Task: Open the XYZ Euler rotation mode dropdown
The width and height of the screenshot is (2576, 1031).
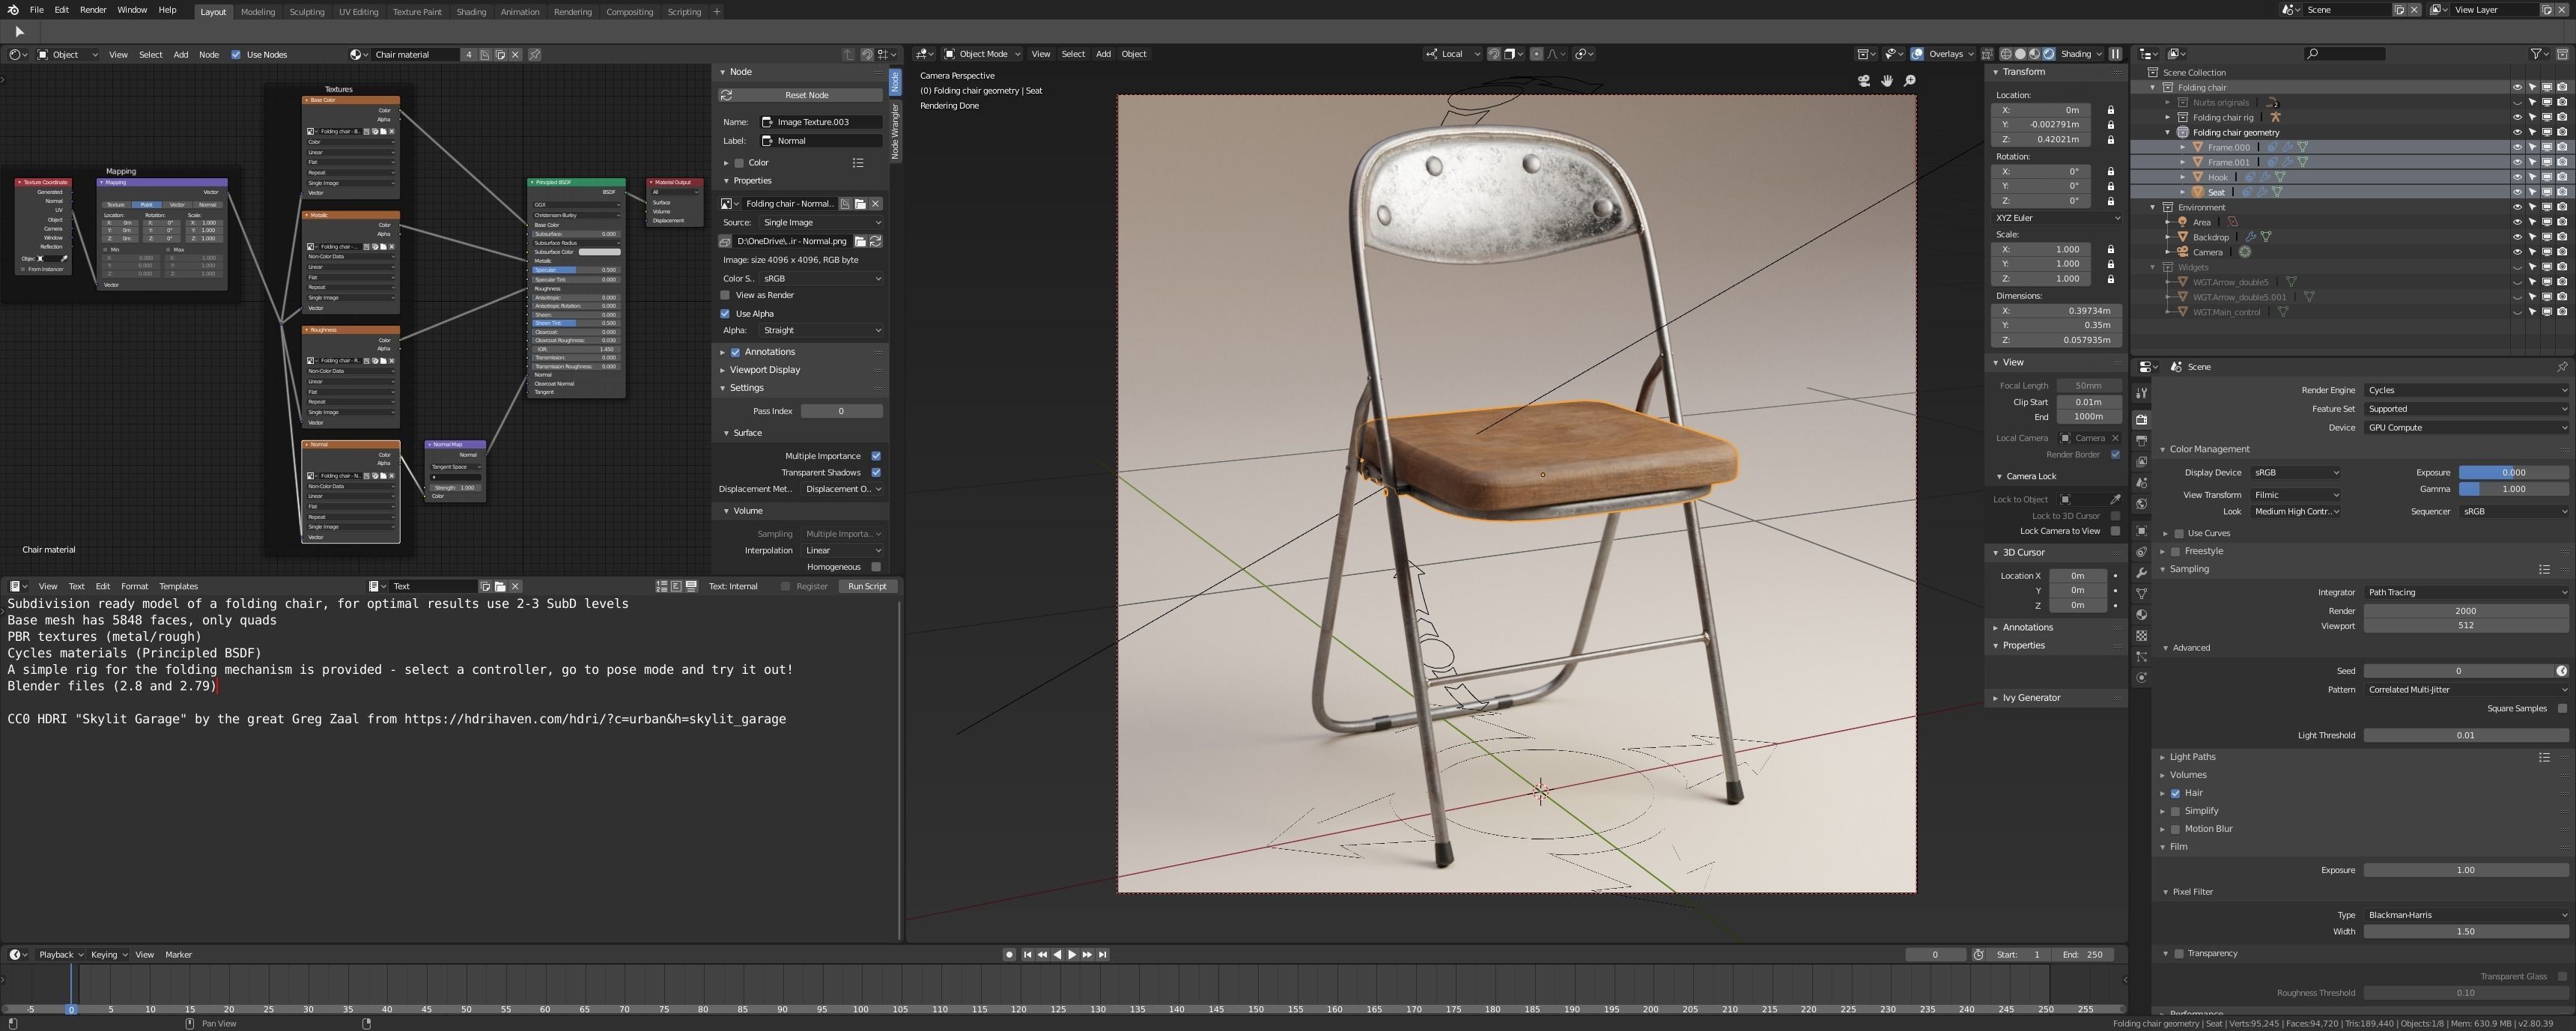Action: point(2056,218)
